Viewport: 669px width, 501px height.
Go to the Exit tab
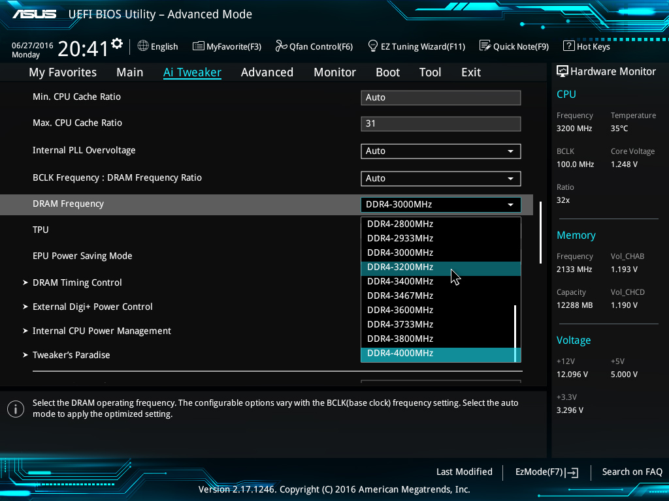[471, 72]
